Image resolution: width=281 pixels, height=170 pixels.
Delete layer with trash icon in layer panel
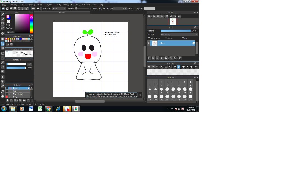coord(180,58)
